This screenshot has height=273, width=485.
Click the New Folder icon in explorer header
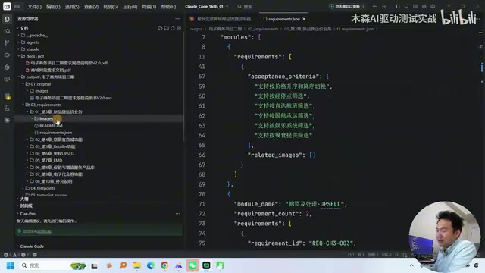(x=167, y=28)
